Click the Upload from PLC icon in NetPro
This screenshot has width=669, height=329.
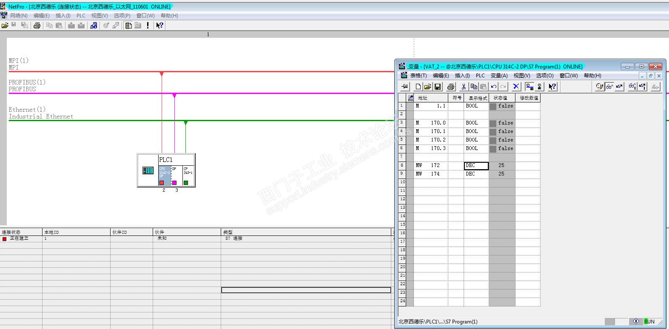81,26
